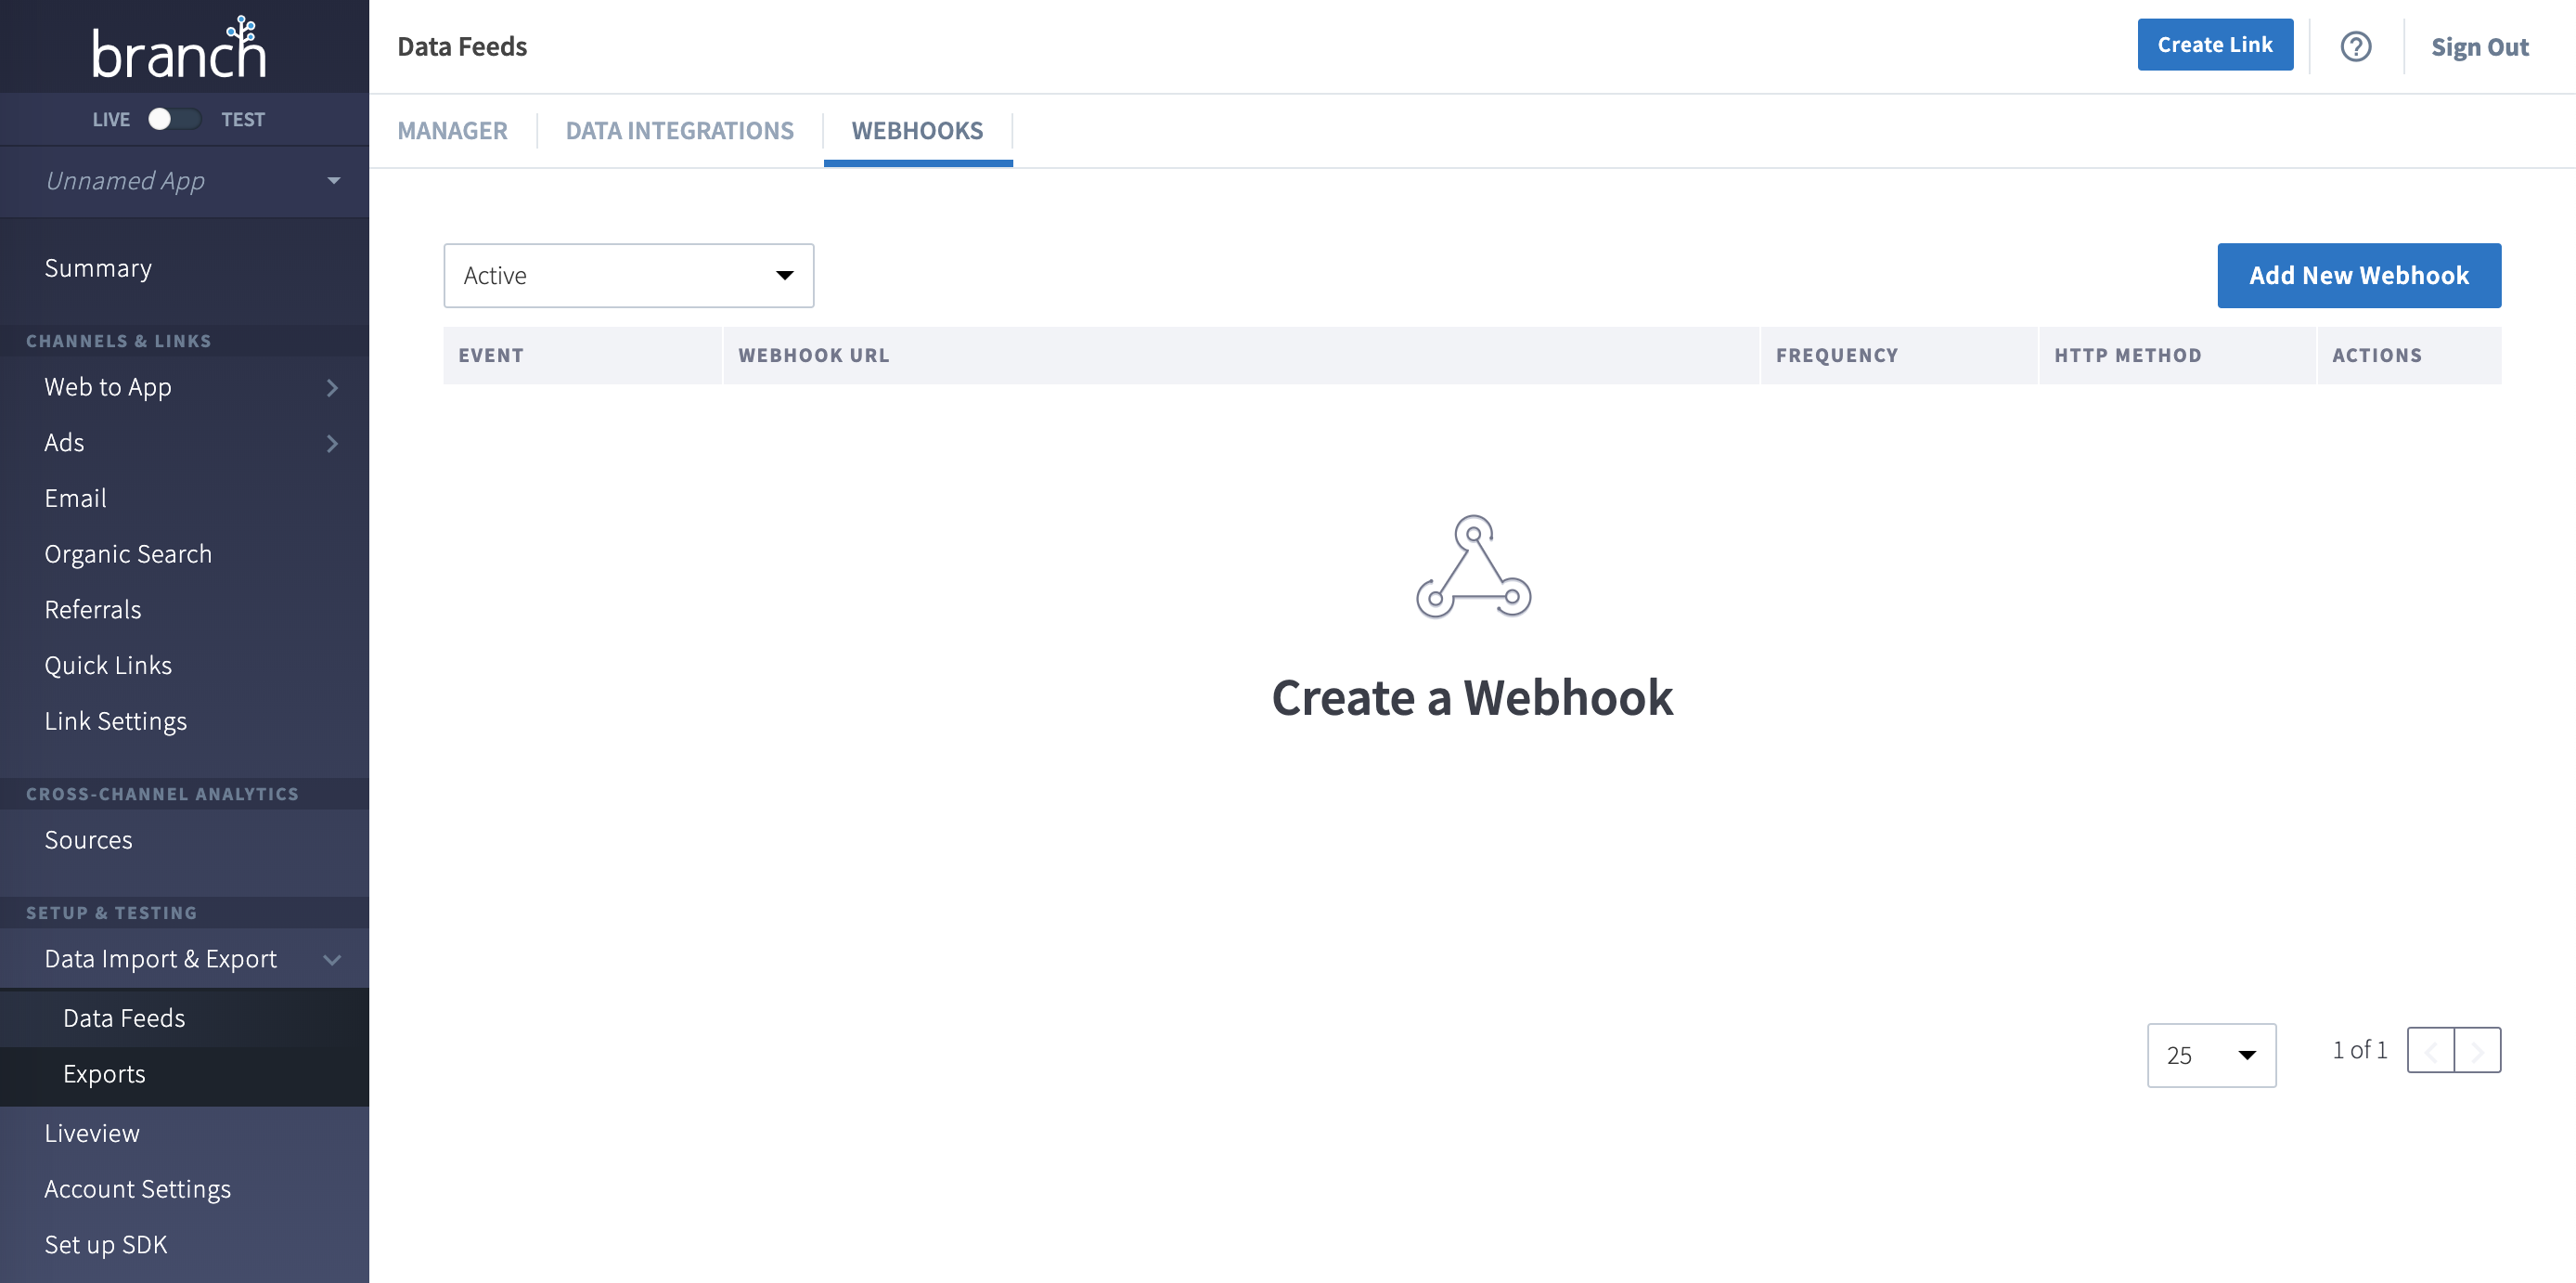Switch to the DATA INTEGRATIONS tab
Viewport: 2576px width, 1283px height.
coord(678,130)
